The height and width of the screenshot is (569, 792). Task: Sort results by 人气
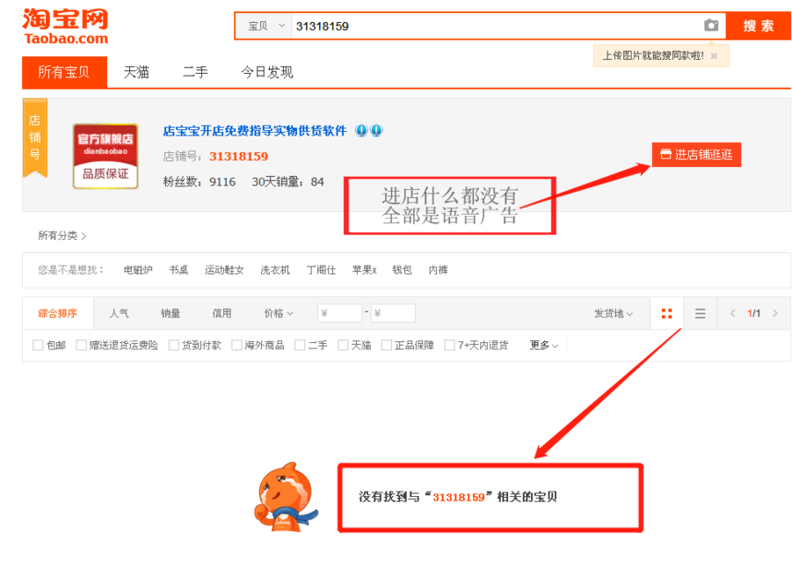coord(119,314)
